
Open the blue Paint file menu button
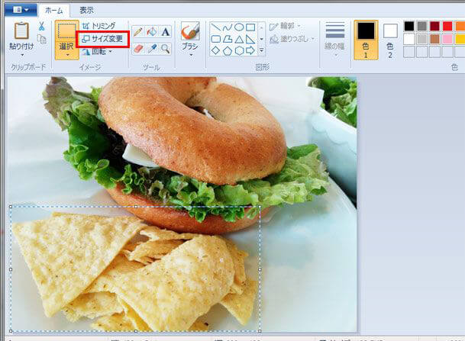point(21,10)
